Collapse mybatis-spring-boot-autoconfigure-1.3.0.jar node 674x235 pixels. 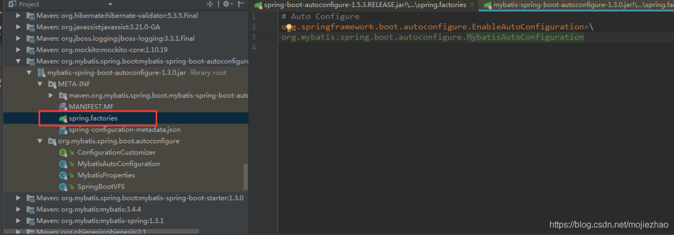point(29,72)
